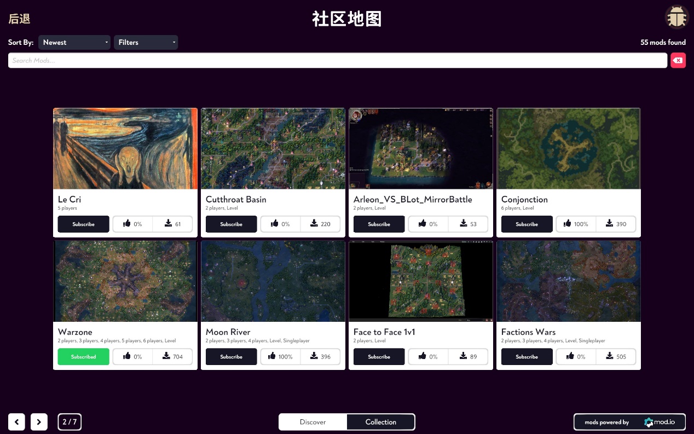694x434 pixels.
Task: Clear the search with the red backspace icon
Action: (x=678, y=60)
